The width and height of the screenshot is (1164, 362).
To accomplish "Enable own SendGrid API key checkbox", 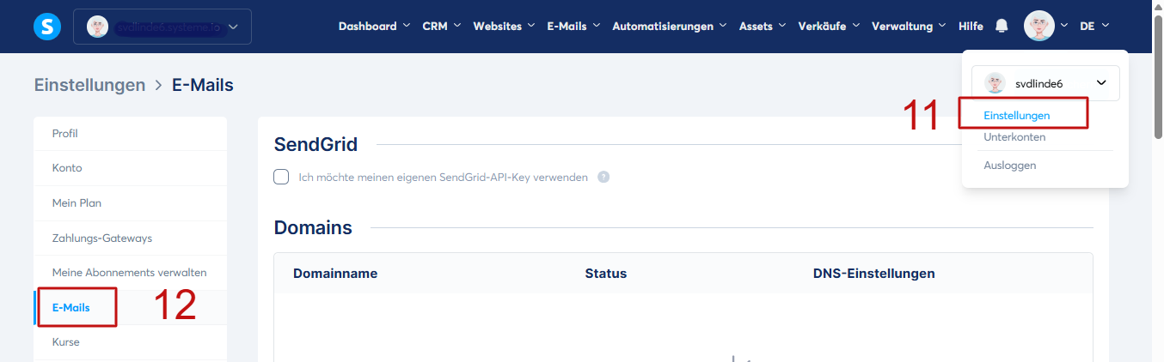I will [281, 177].
